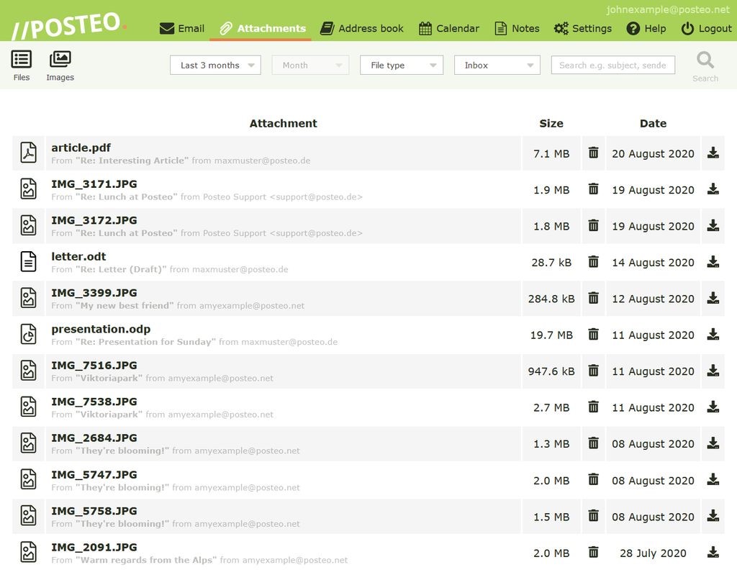Download the letter.odt attachment
This screenshot has width=737, height=570.
click(x=713, y=262)
